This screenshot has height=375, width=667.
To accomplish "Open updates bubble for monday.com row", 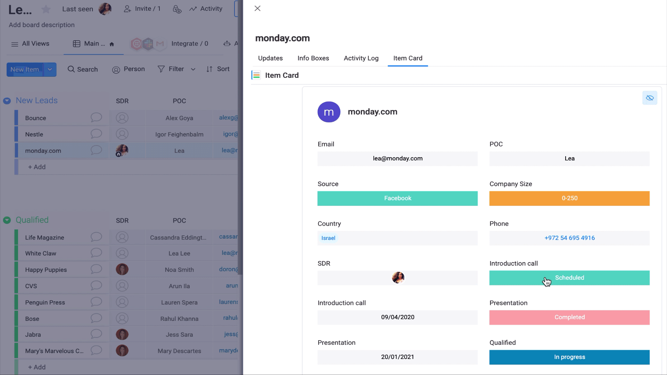I will click(x=96, y=150).
